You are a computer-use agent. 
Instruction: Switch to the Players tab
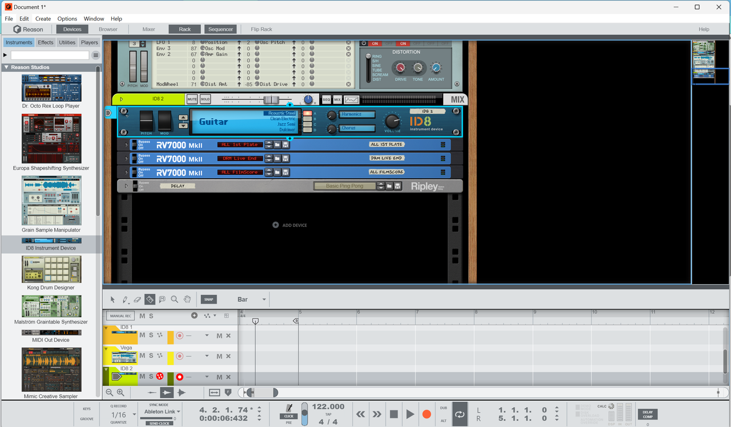(x=89, y=42)
